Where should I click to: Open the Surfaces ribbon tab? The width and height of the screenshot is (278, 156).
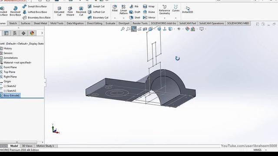click(26, 23)
